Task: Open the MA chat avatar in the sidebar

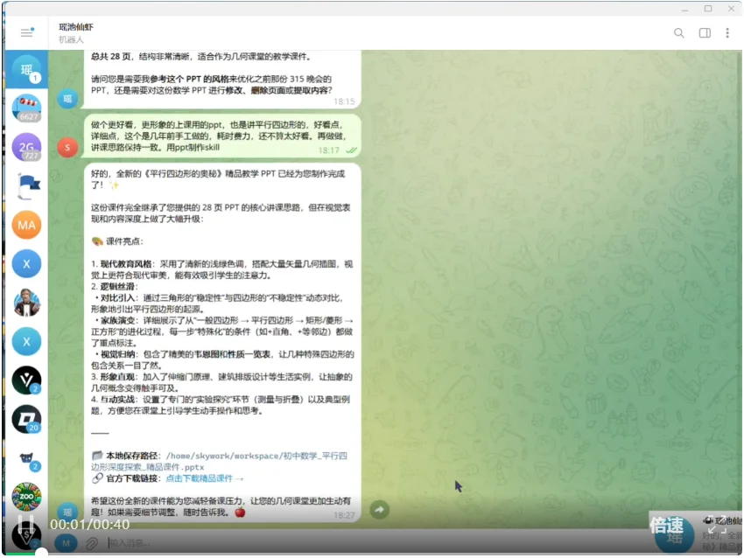Action: point(25,225)
